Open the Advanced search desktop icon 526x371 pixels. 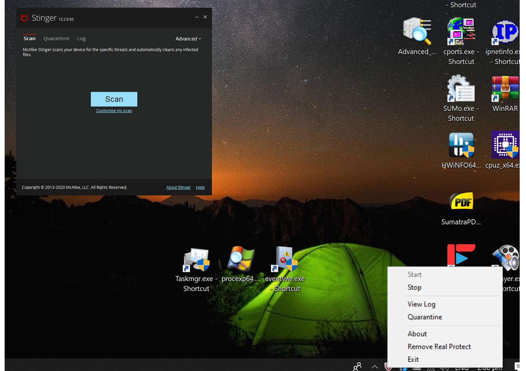(417, 32)
